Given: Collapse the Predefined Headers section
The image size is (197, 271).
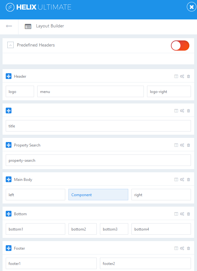Looking at the screenshot, I should tap(11, 45).
